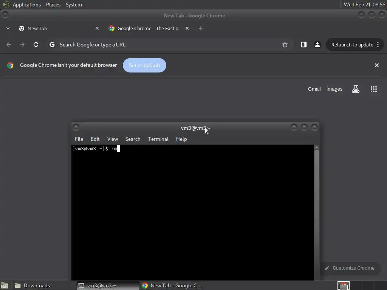This screenshot has width=387, height=290.
Task: Dismiss the default browser infobar
Action: tap(377, 65)
